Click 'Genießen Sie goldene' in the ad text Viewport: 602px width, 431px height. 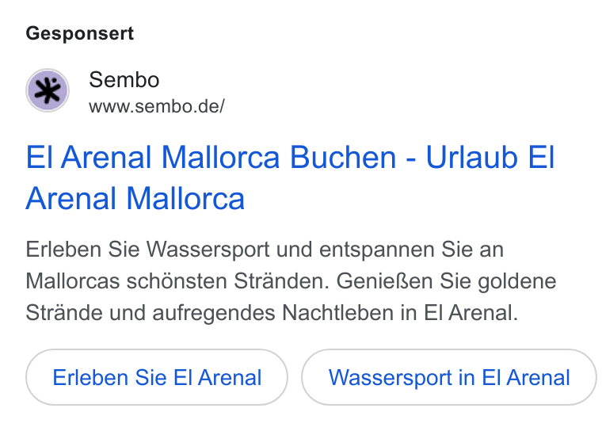pyautogui.click(x=447, y=281)
